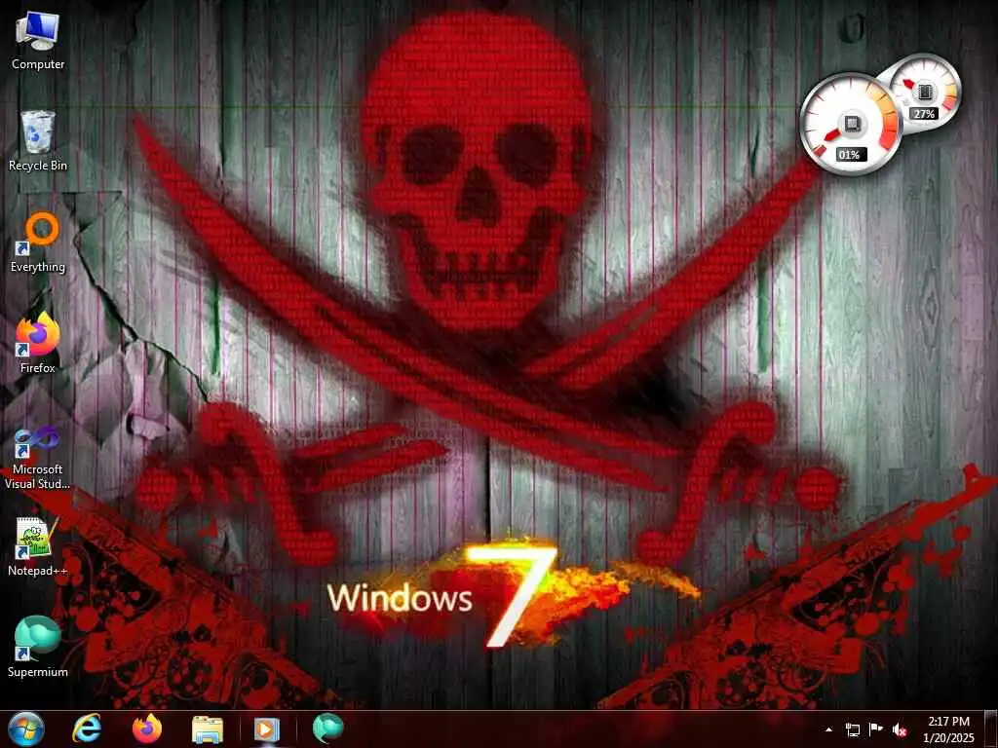Open Windows Media Player from the taskbar
998x748 pixels.
click(267, 729)
